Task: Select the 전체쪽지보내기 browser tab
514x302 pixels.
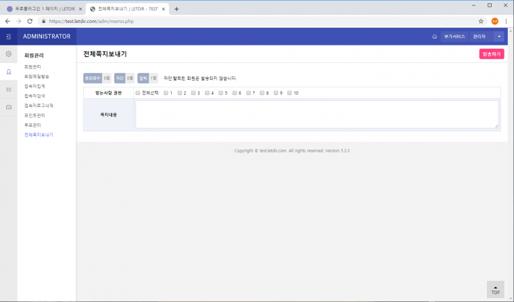Action: tap(128, 9)
